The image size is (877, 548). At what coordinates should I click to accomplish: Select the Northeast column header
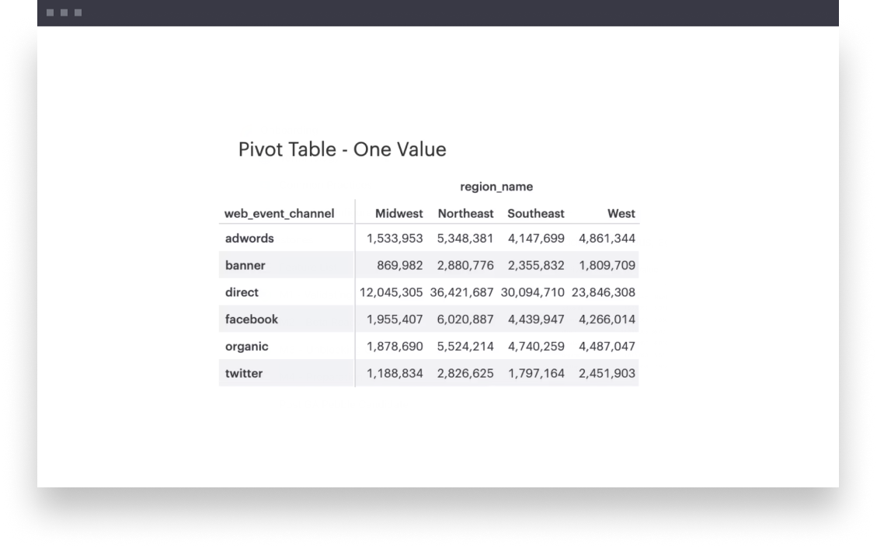pyautogui.click(x=465, y=214)
